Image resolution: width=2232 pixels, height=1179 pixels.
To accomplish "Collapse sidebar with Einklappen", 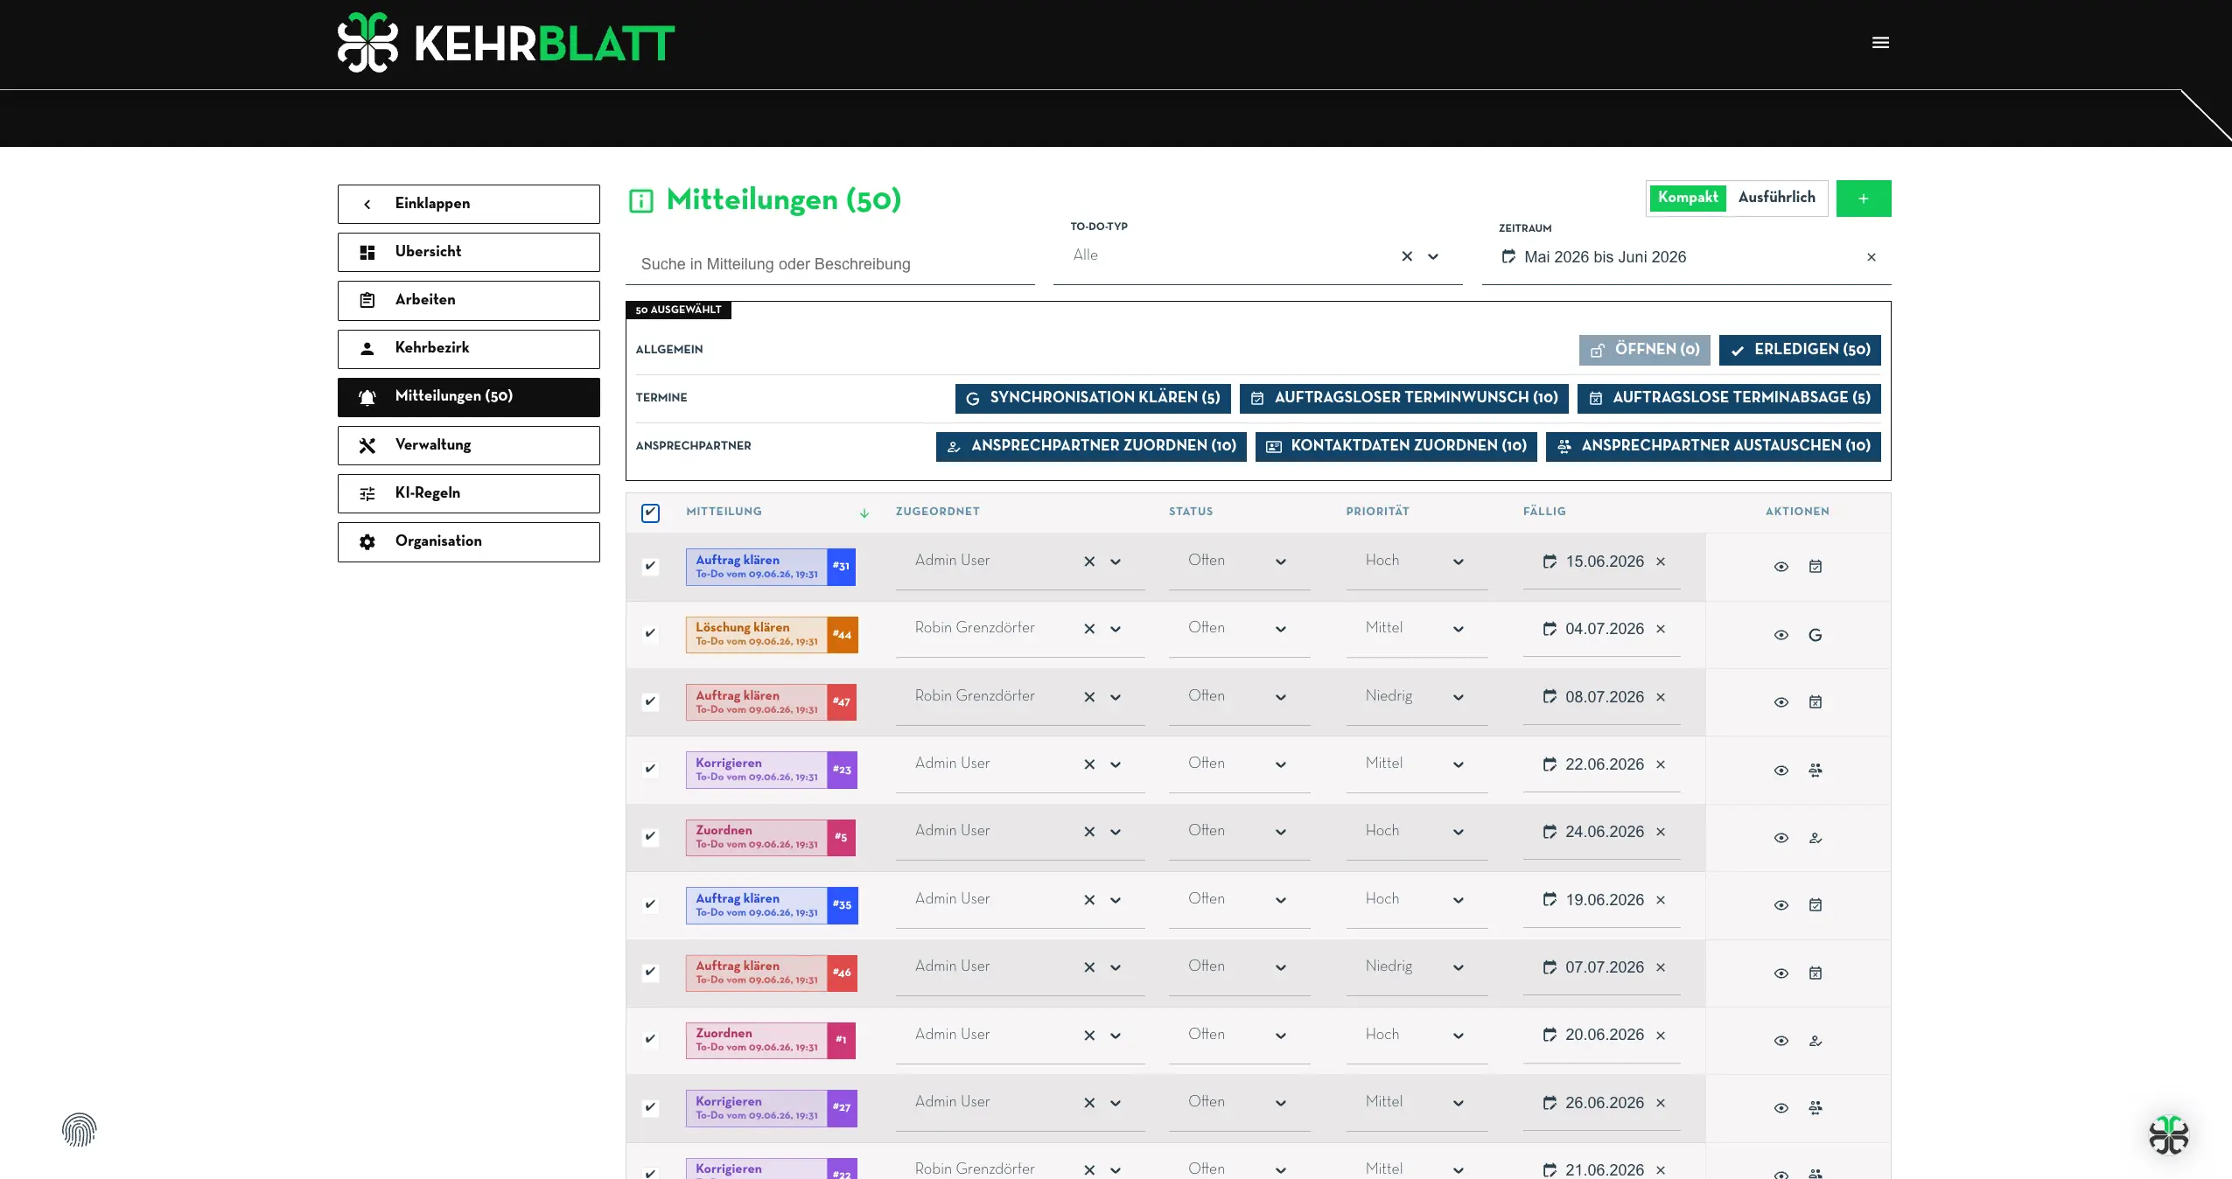I will [x=469, y=204].
